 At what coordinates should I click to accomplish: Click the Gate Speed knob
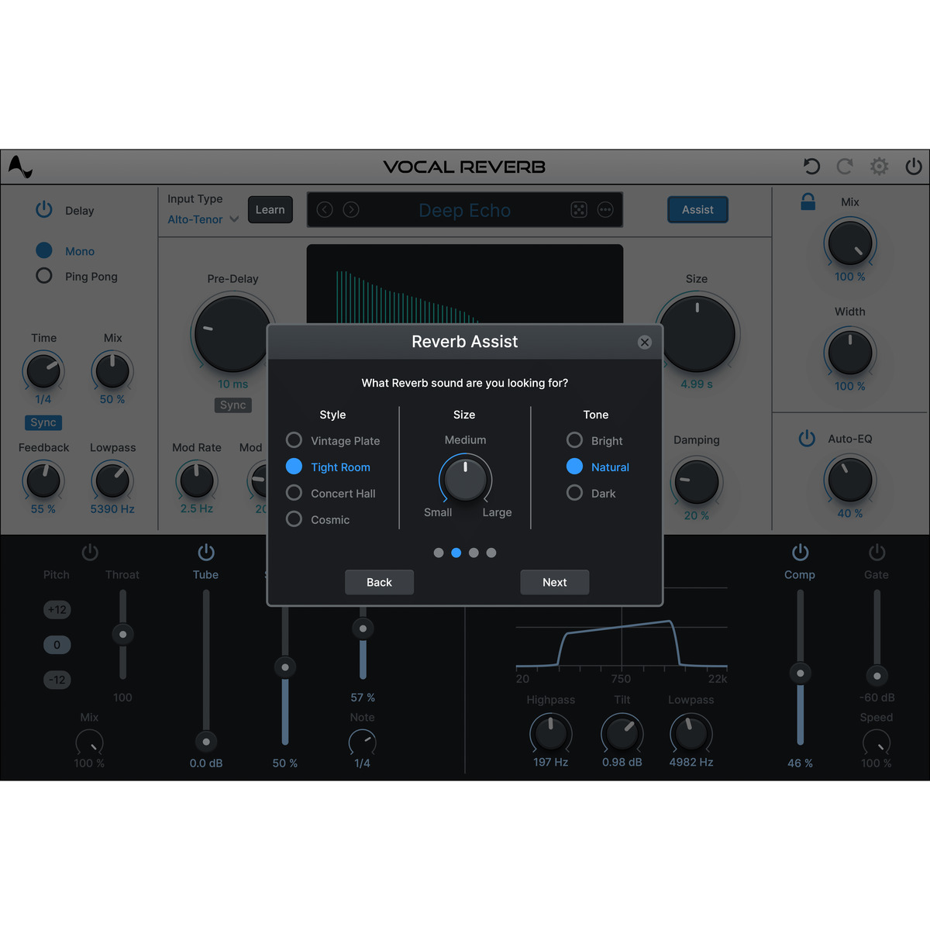(877, 743)
